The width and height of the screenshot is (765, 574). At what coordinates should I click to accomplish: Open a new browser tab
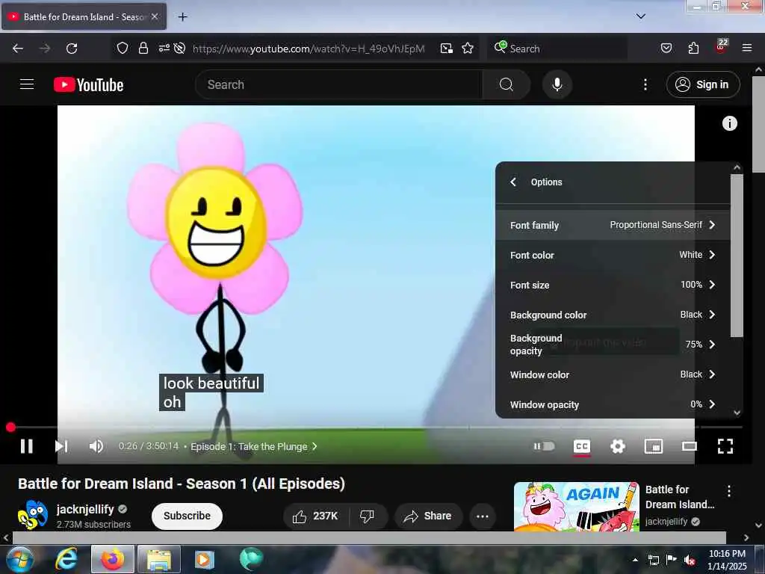182,17
